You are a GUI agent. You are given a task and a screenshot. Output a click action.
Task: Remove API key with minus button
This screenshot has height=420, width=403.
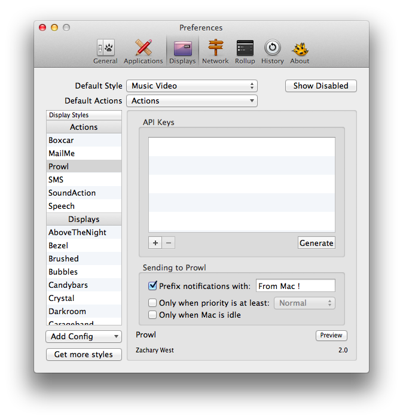point(169,243)
